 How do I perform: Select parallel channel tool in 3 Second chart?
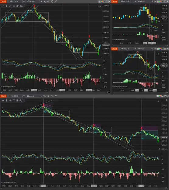(x=10, y=100)
